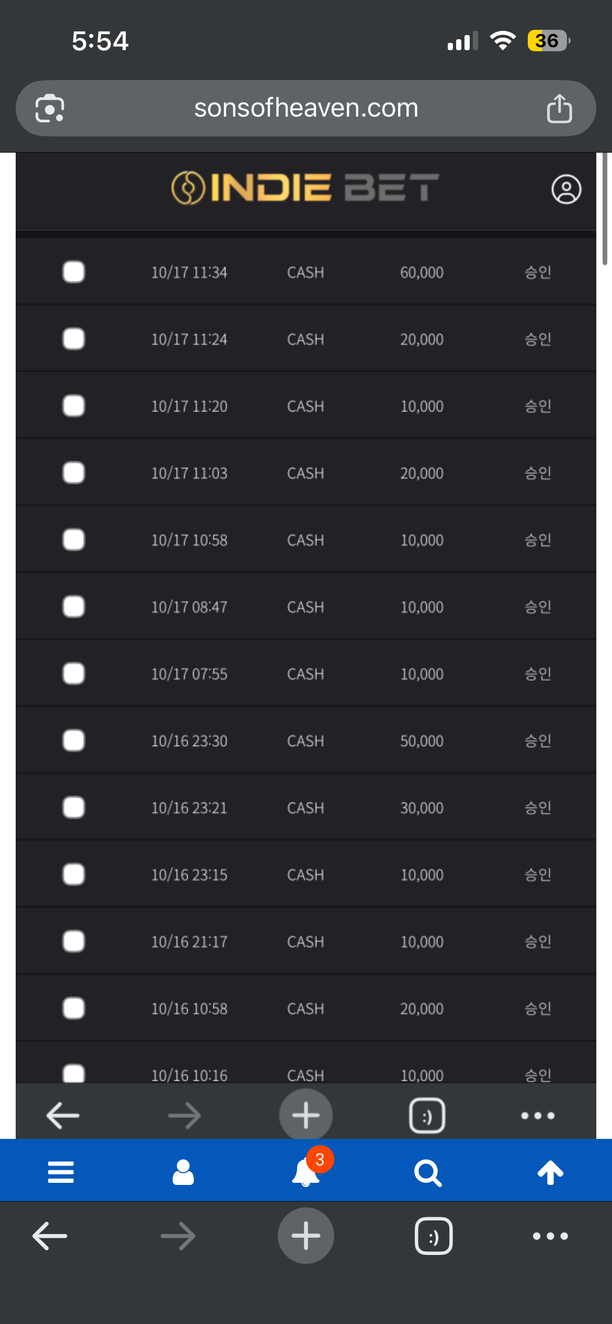This screenshot has height=1324, width=612.
Task: Tap the share icon in address bar
Action: pos(559,108)
